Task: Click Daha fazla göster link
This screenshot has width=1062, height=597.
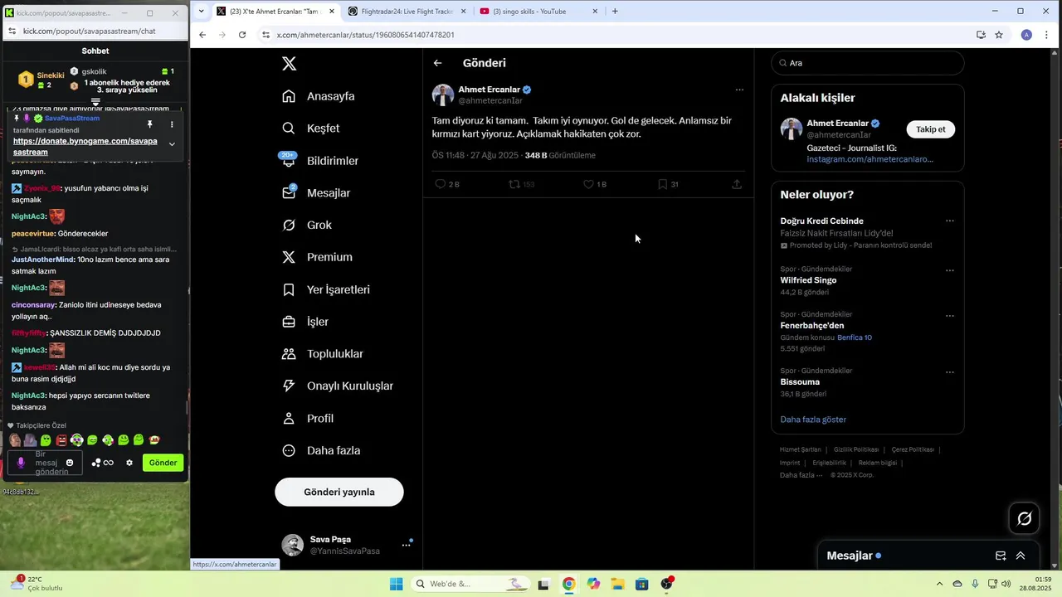Action: coord(813,420)
